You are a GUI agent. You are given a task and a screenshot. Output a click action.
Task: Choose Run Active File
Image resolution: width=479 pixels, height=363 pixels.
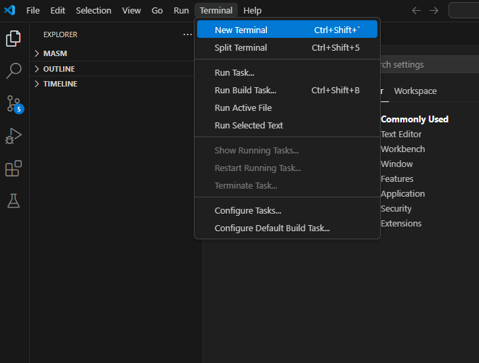(287, 107)
